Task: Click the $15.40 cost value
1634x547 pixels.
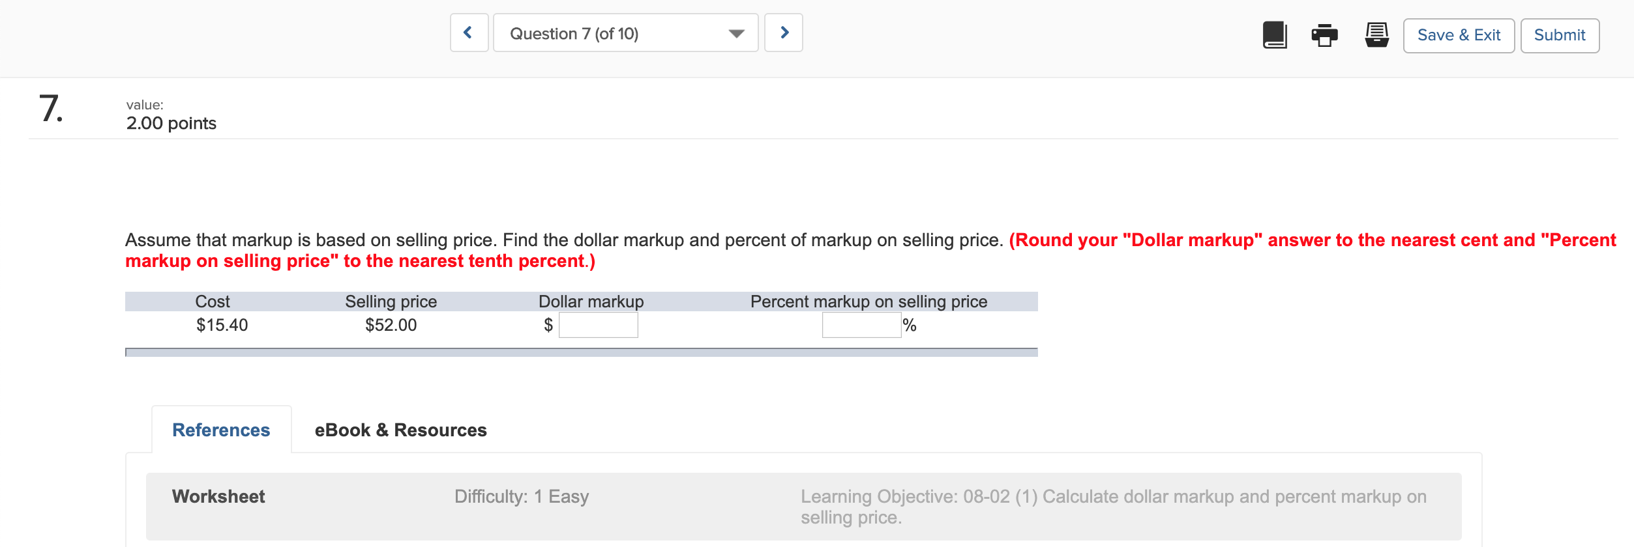Action: pos(222,325)
